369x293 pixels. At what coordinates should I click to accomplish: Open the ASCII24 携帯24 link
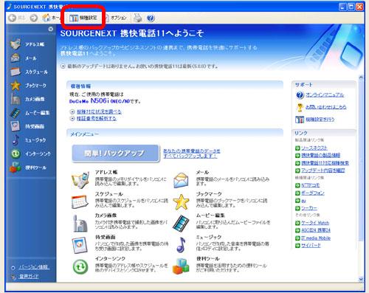(316, 230)
